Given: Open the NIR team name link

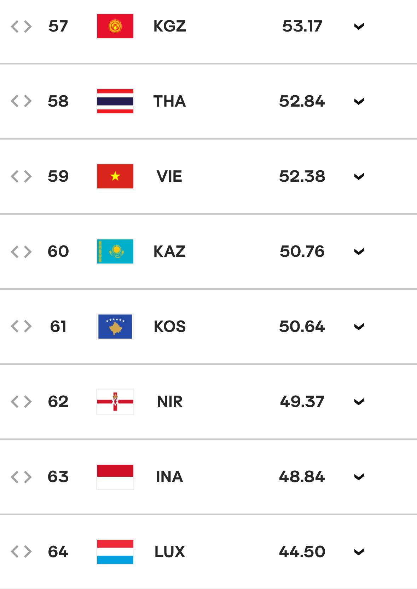Looking at the screenshot, I should [170, 402].
